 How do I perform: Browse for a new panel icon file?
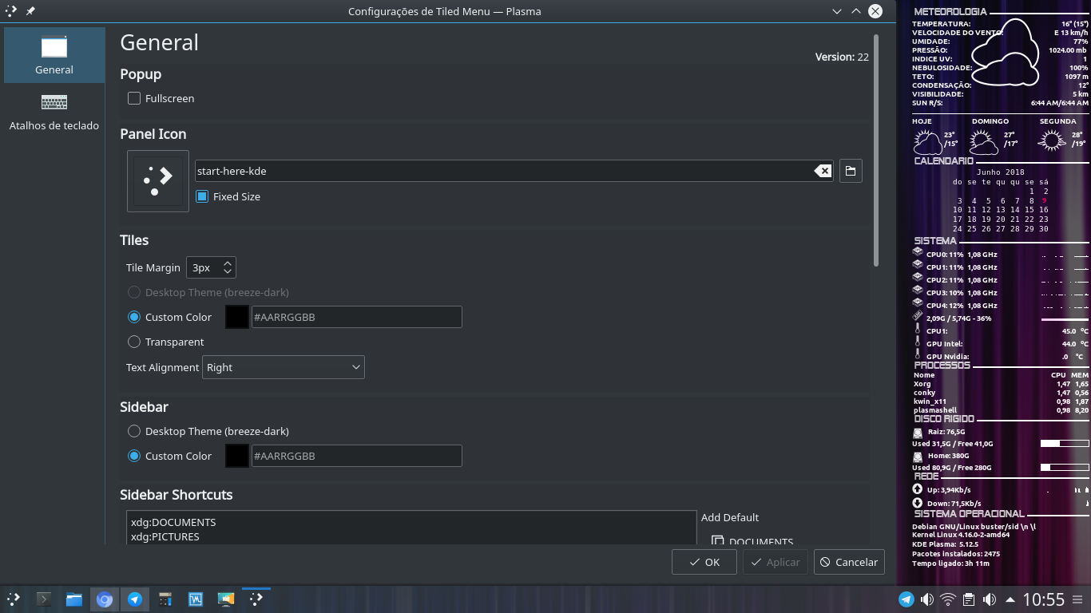[851, 171]
